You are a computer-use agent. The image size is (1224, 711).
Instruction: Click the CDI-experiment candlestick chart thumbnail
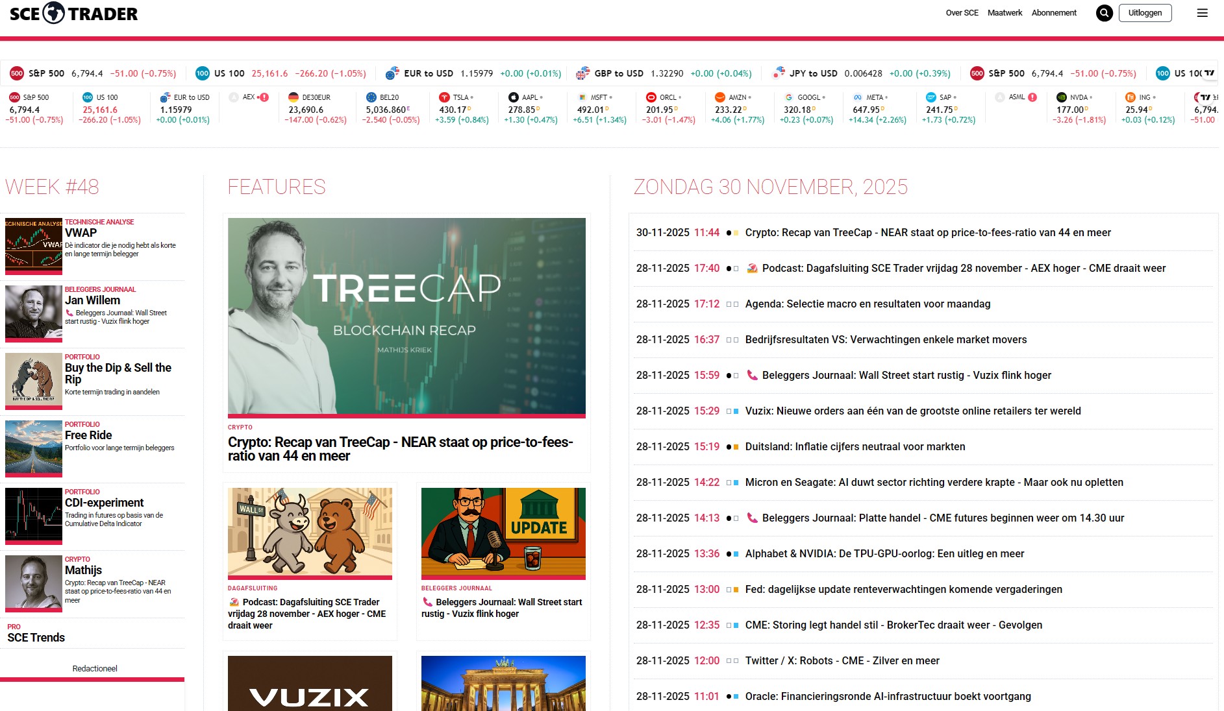34,515
